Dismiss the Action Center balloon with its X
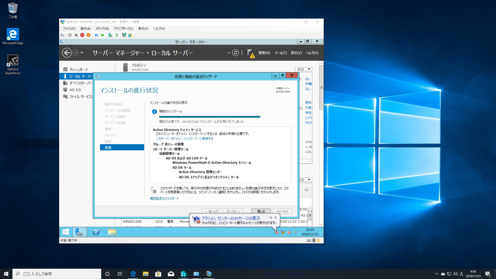 [x=276, y=218]
